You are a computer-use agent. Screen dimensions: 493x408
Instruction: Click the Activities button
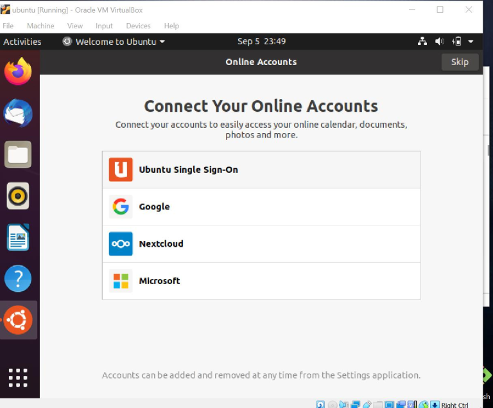point(22,42)
